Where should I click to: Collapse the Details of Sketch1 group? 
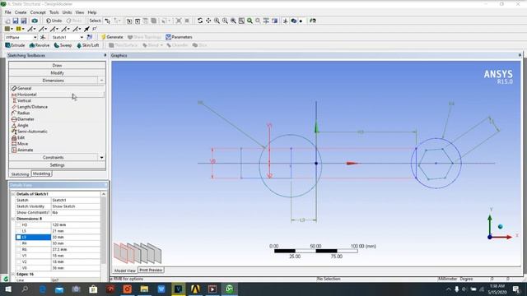click(x=13, y=194)
